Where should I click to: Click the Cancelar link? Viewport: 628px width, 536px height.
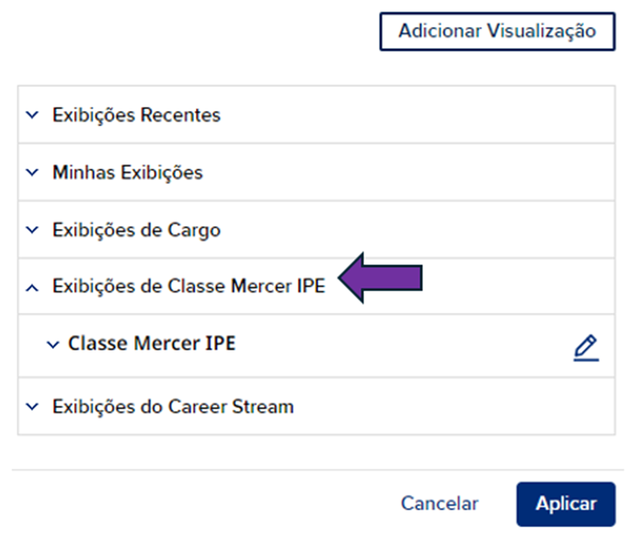coord(438,503)
